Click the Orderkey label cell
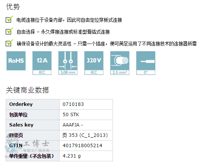Image resolution: width=203 pixels, height=164 pixels. click(33, 104)
